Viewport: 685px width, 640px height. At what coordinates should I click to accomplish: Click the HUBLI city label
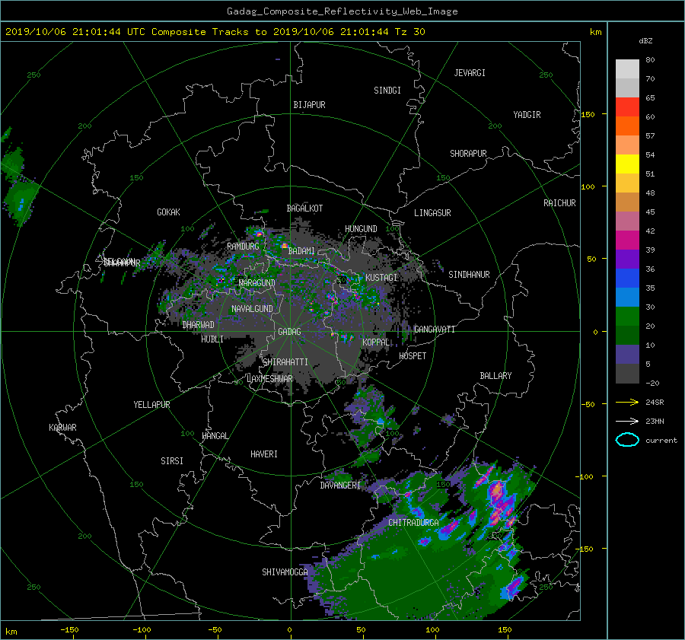point(212,339)
